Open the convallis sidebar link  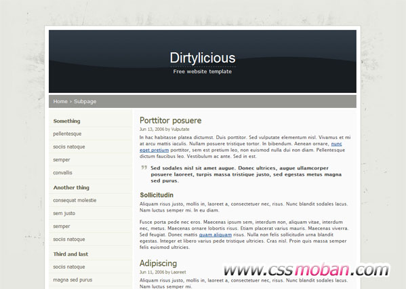coord(62,172)
